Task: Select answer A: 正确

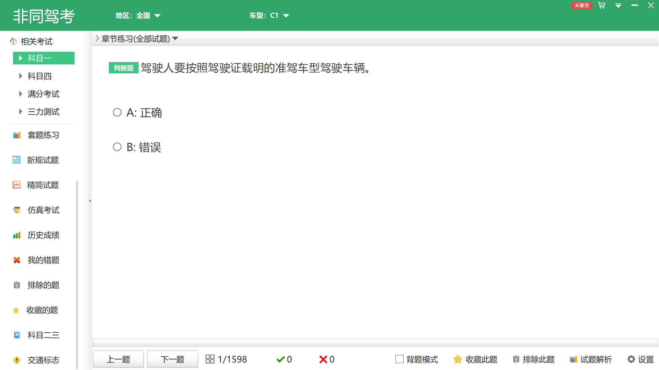Action: (x=117, y=112)
